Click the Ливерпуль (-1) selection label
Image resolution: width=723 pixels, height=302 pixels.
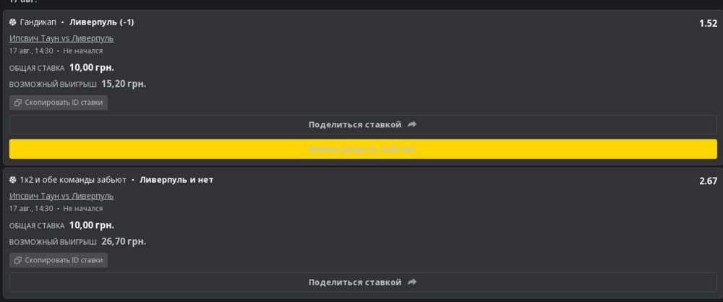tap(101, 22)
